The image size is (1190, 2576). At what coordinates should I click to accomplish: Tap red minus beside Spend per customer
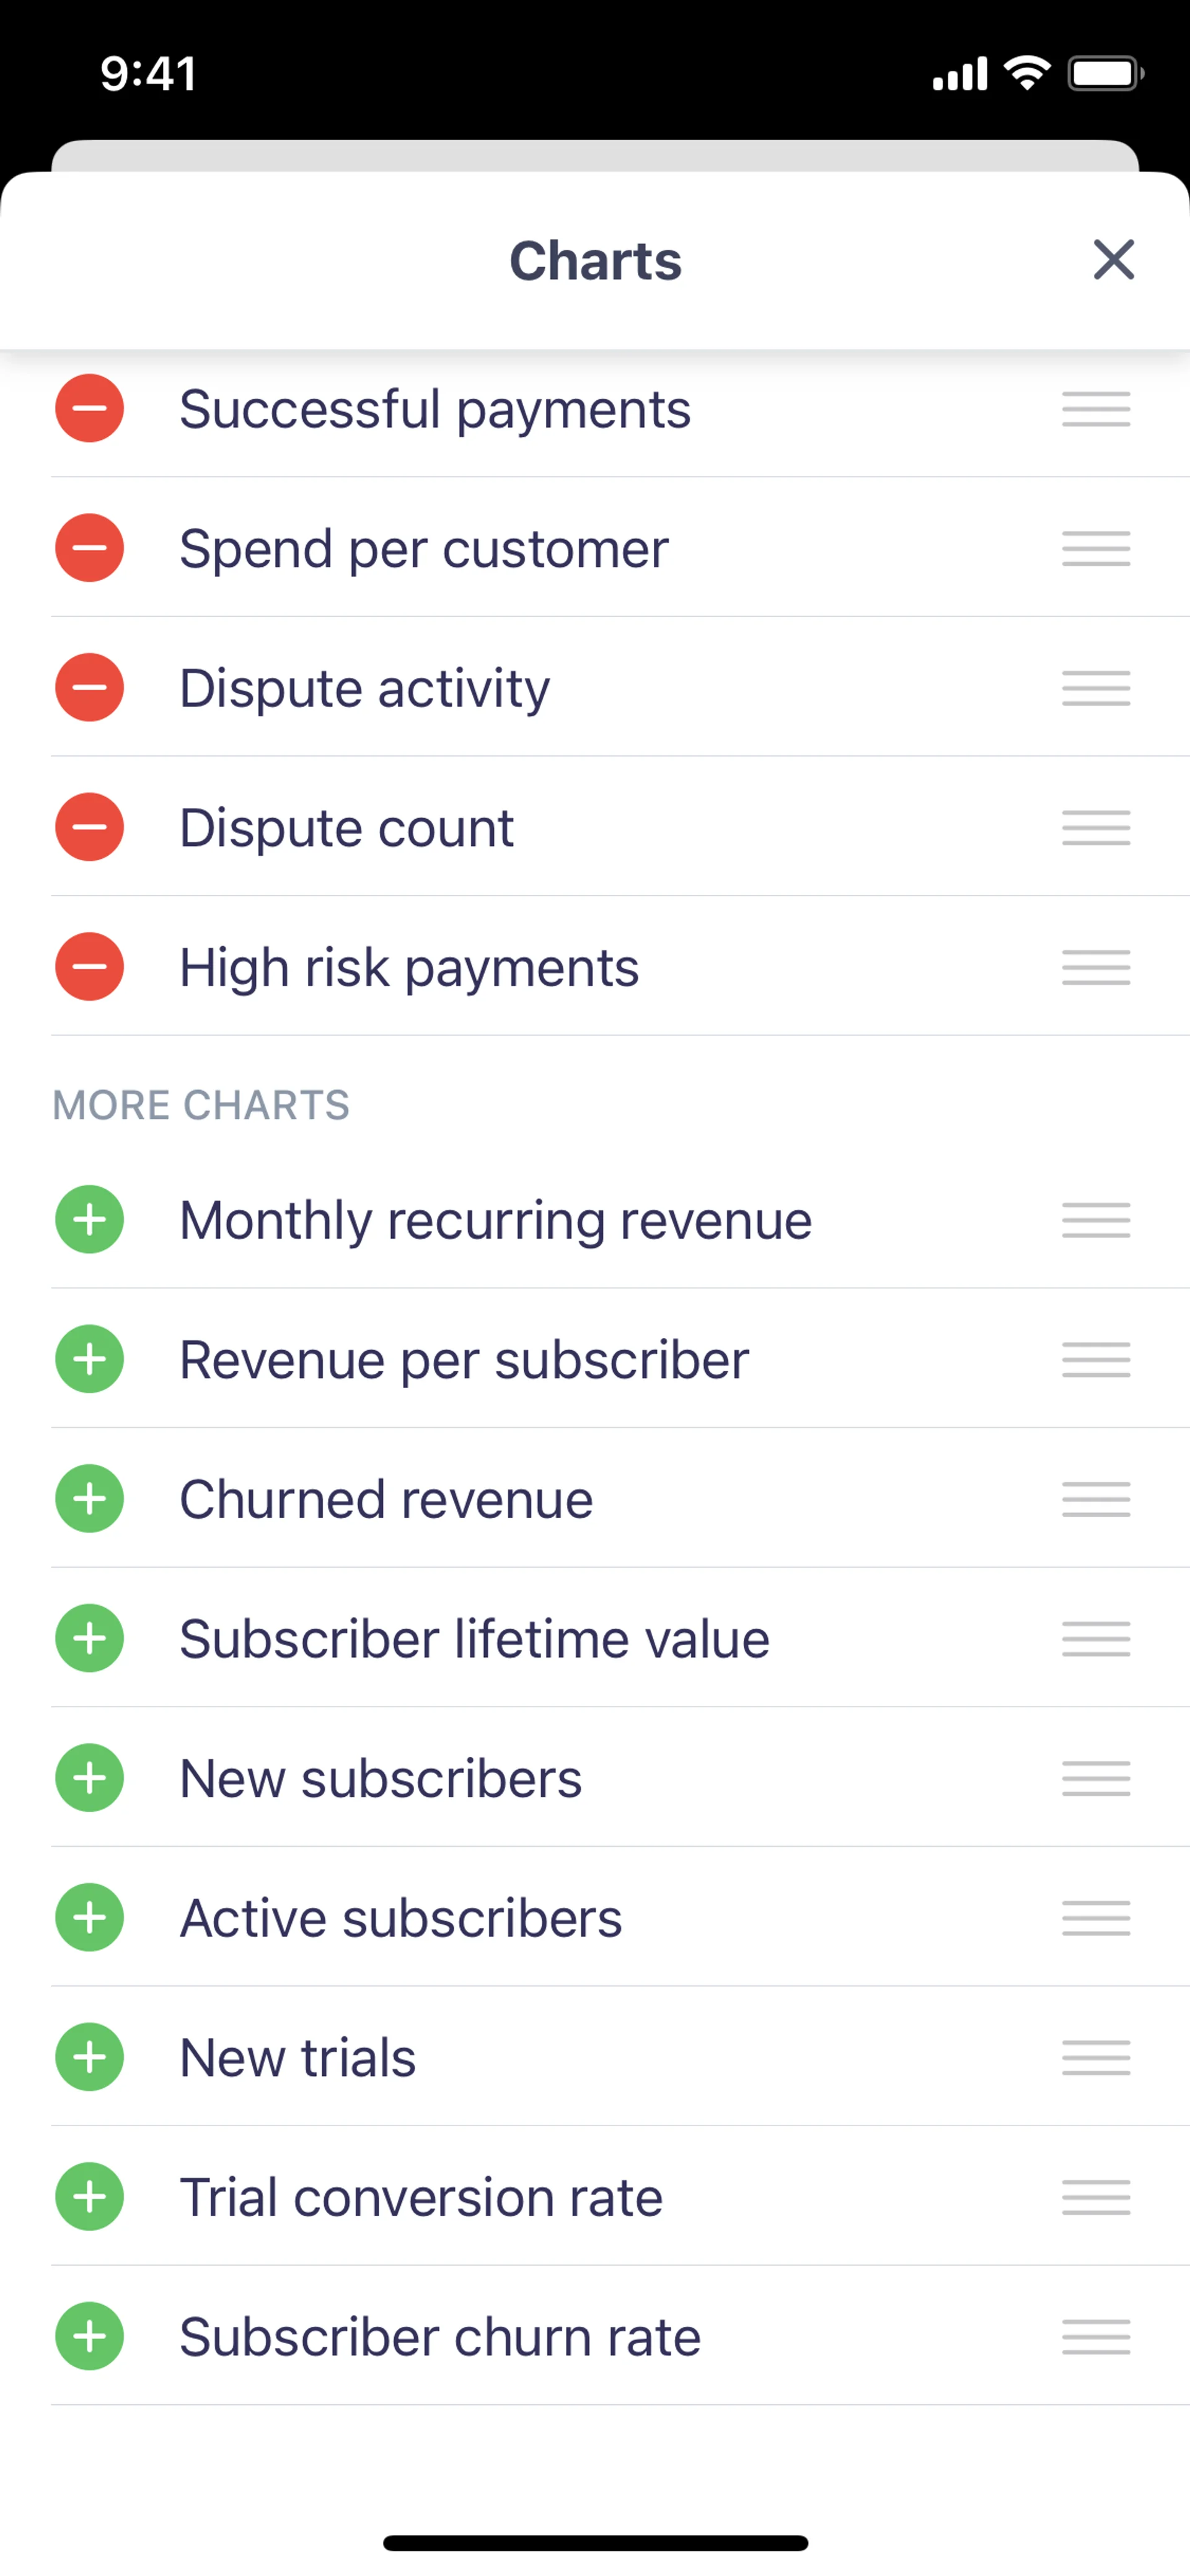pyautogui.click(x=89, y=548)
